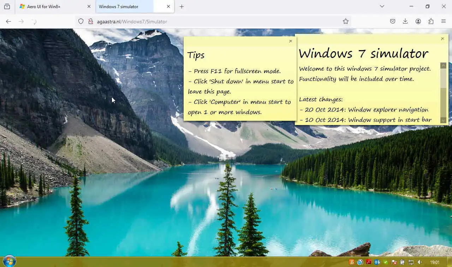Click the green checkmark tray icon
452x267 pixels.
(x=386, y=262)
